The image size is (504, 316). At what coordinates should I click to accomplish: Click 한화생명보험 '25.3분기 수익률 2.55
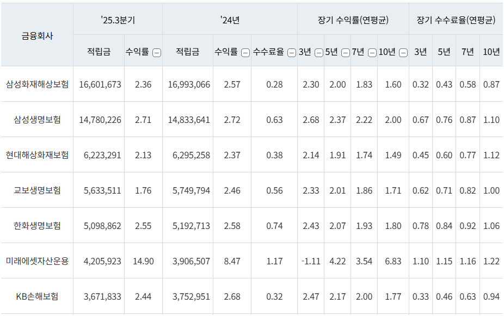click(143, 226)
